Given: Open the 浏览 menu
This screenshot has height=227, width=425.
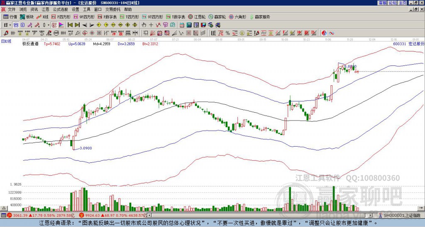Looking at the screenshot, I should pyautogui.click(x=23, y=10).
